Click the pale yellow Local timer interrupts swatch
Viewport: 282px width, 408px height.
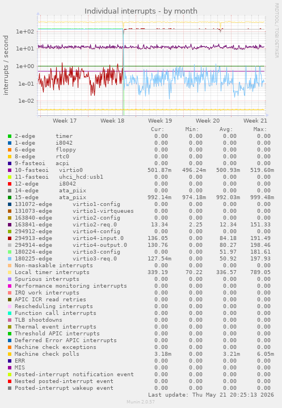(10, 272)
